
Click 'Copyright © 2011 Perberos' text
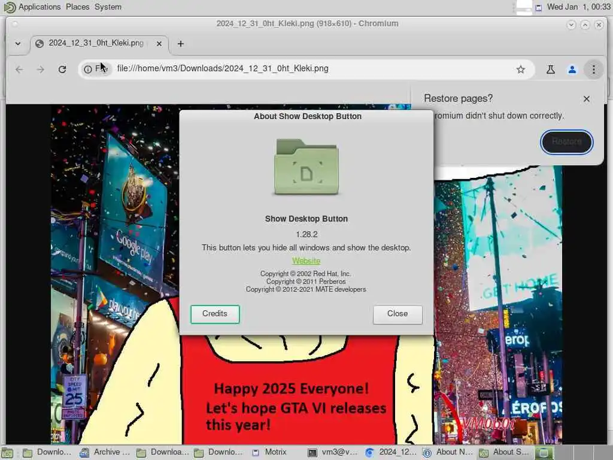pyautogui.click(x=306, y=282)
